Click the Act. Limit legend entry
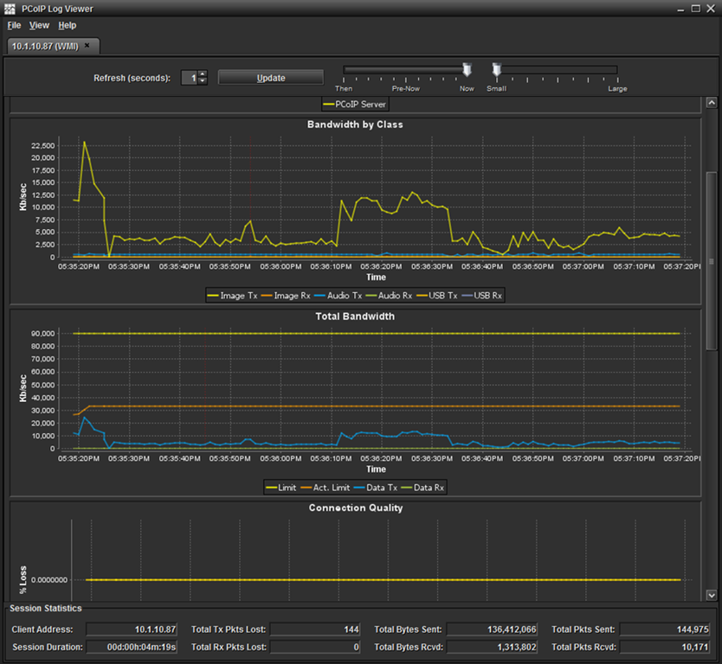The image size is (722, 664). click(326, 488)
